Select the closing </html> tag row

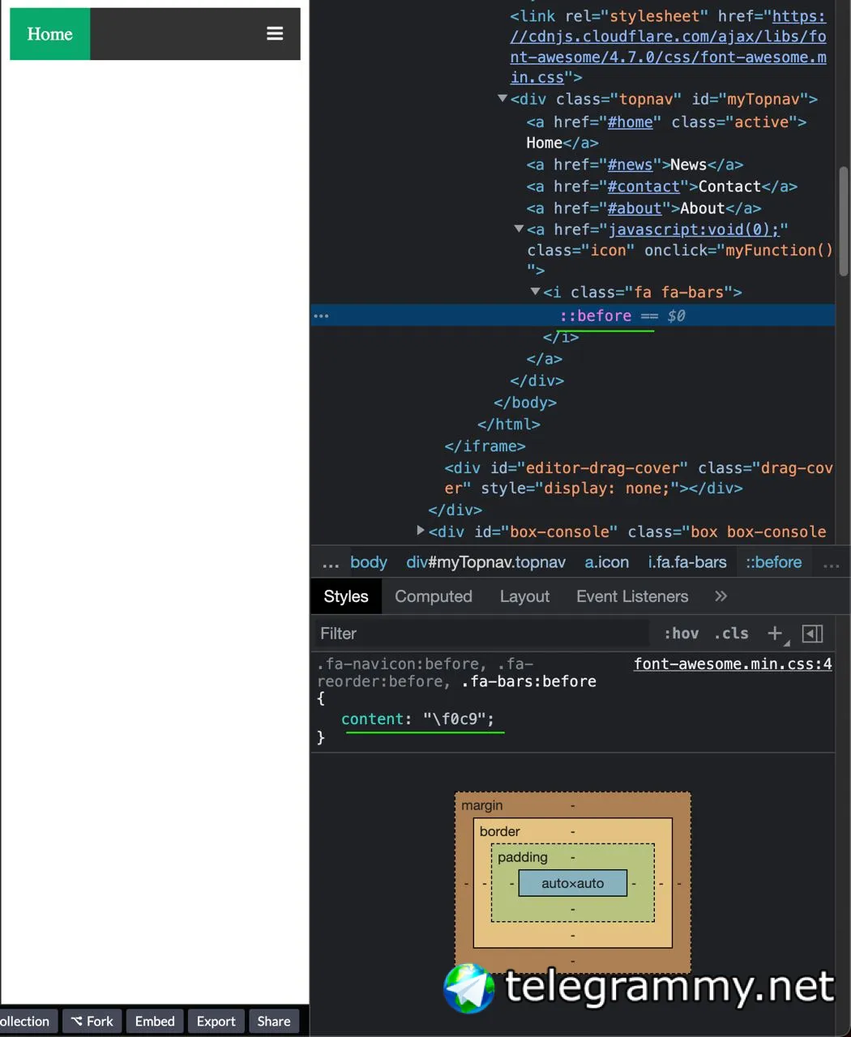[508, 424]
